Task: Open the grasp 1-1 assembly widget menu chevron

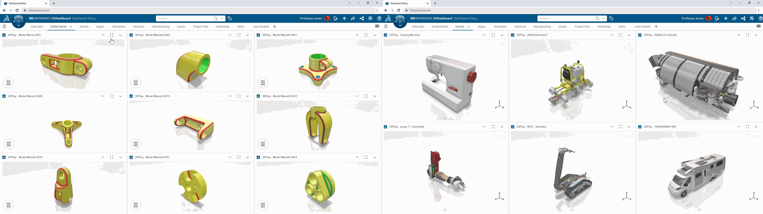Action: coord(502,127)
